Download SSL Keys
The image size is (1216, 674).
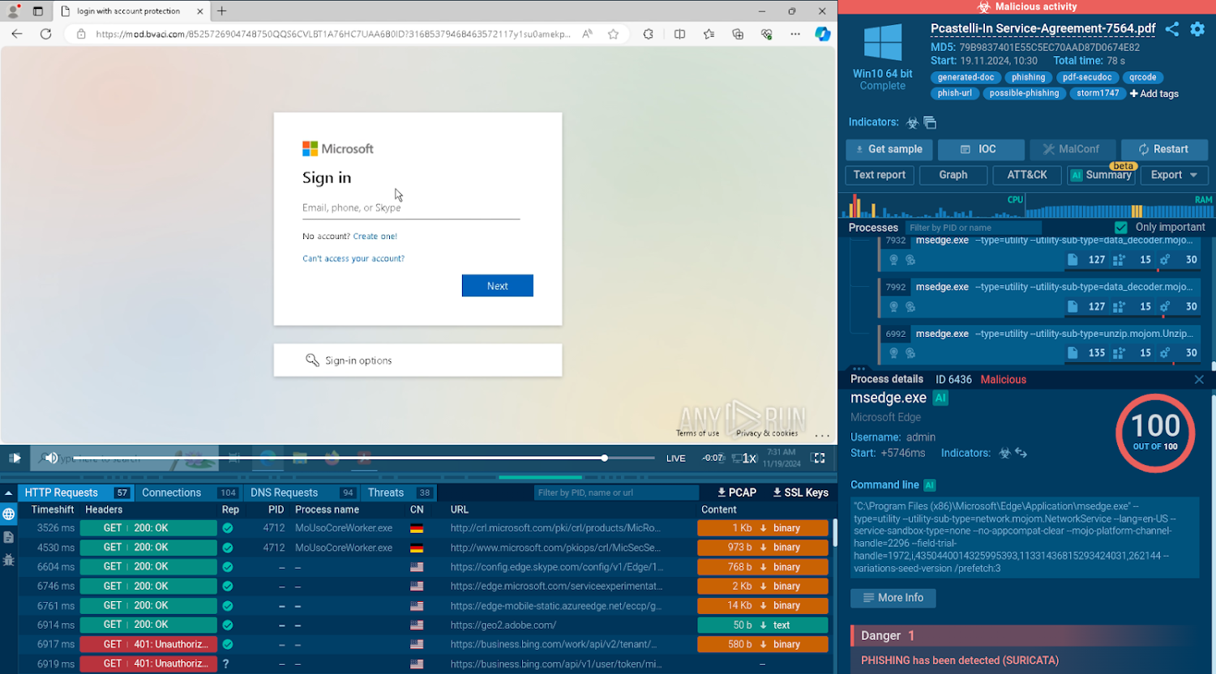point(801,493)
